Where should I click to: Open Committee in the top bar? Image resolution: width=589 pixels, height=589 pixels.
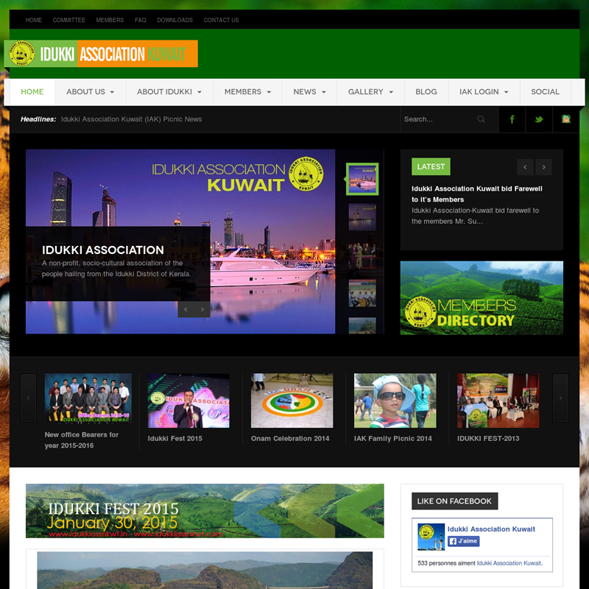(x=68, y=20)
